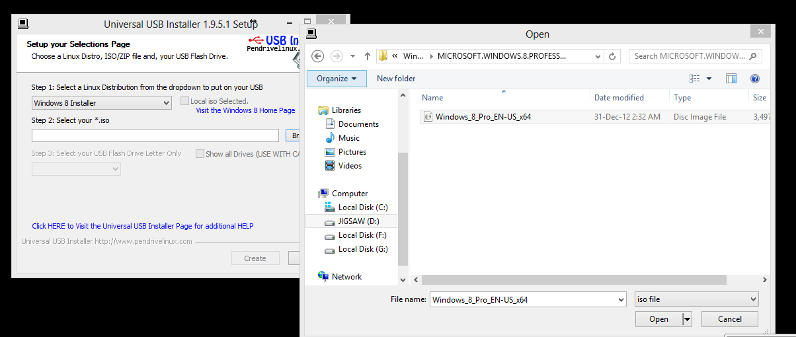Expand Open button split arrow
796x337 pixels.
[687, 319]
